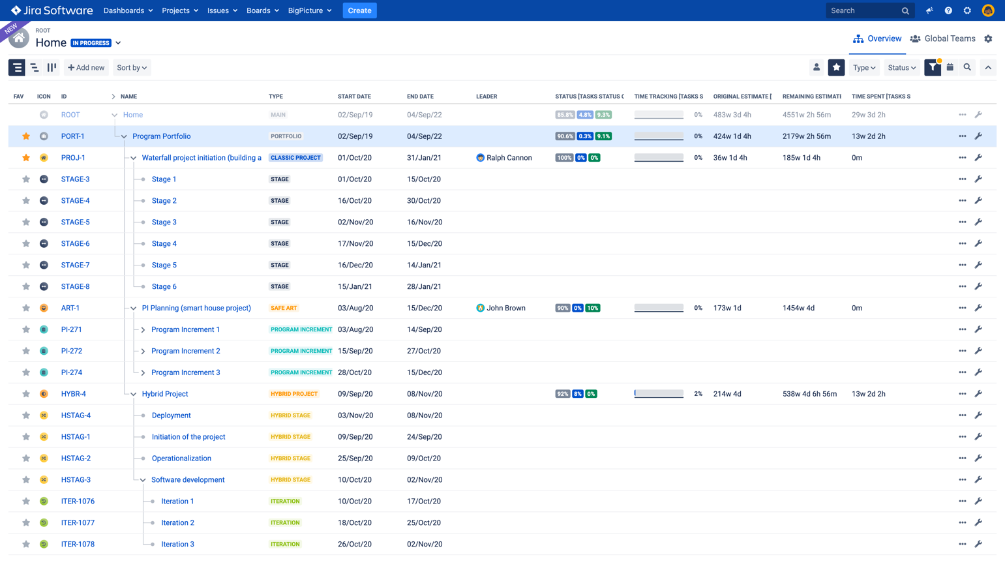This screenshot has height=587, width=1005.
Task: Switch to the Global Teams tab
Action: pos(942,38)
